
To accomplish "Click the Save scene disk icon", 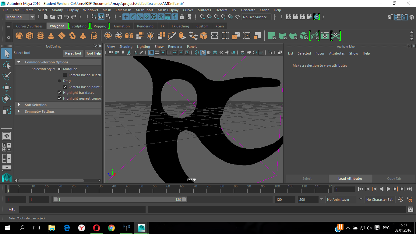I will point(60,17).
